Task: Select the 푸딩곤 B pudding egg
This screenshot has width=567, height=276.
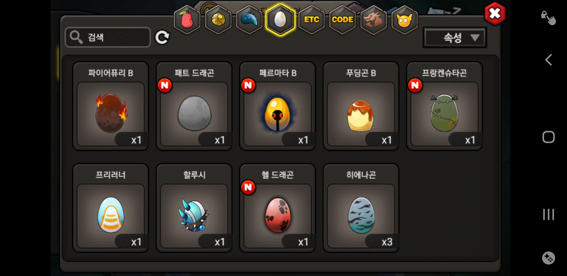Action: tap(361, 106)
